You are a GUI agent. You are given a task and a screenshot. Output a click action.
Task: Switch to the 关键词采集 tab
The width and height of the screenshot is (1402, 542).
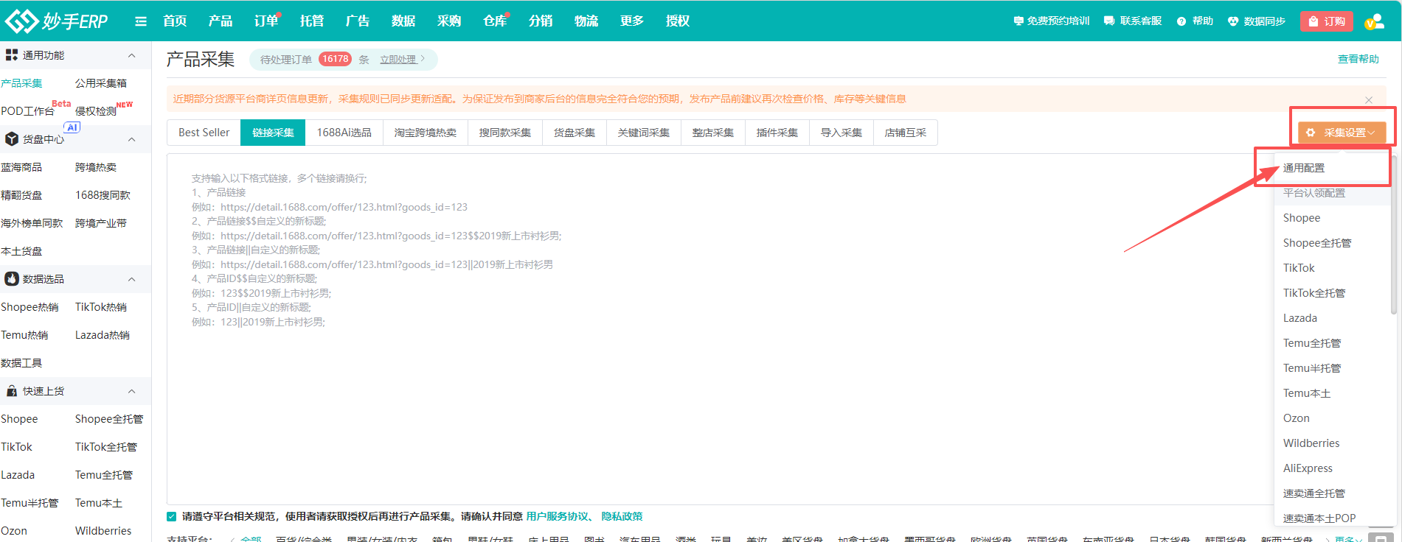644,133
